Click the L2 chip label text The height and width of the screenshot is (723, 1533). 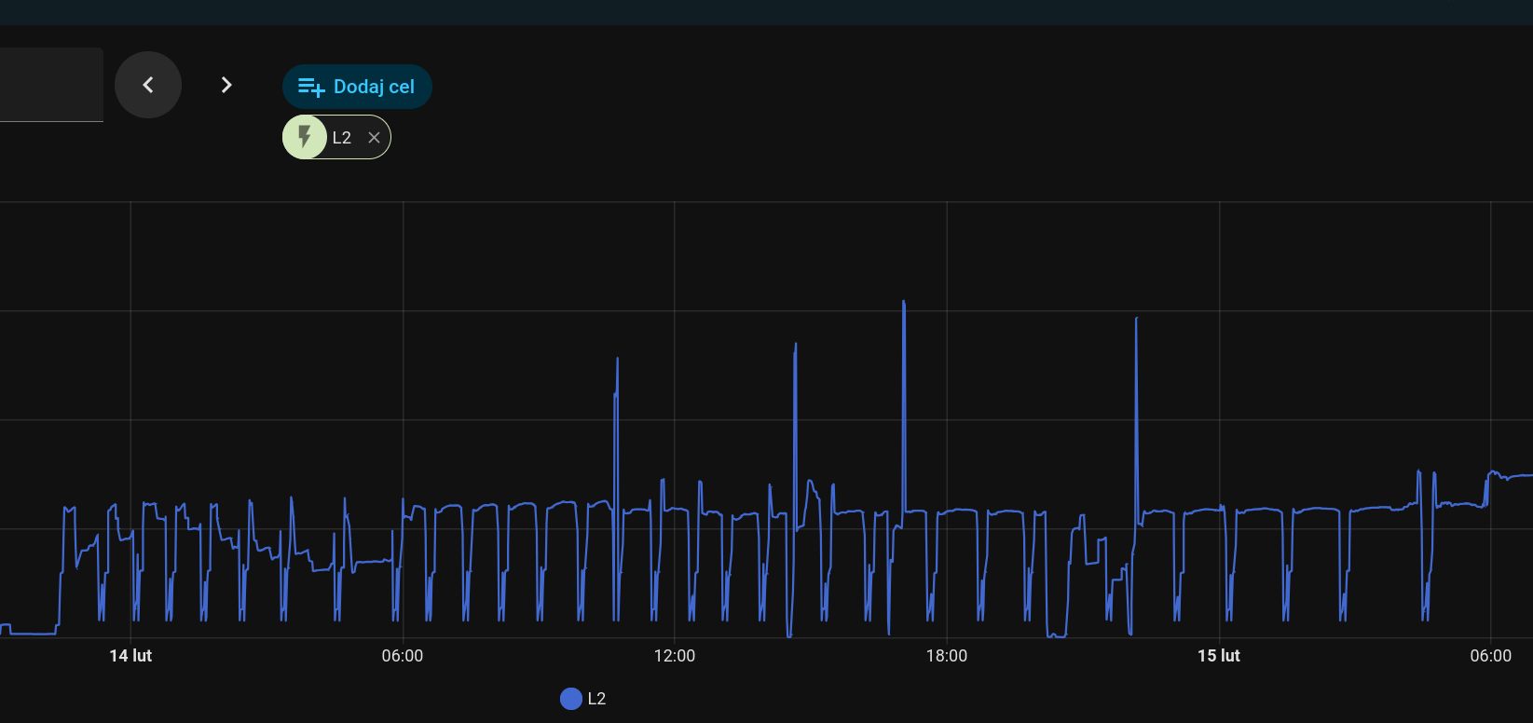342,138
